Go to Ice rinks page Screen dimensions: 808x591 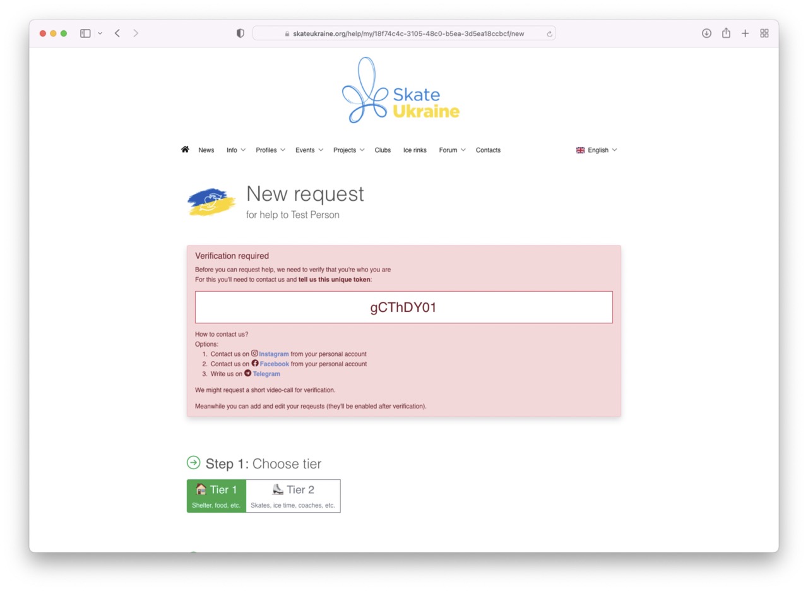point(415,150)
